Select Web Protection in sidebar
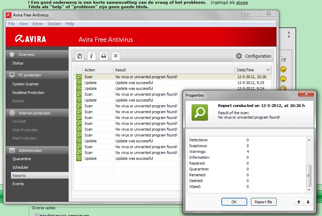Viewport: 322px width, 216px height. [25, 130]
